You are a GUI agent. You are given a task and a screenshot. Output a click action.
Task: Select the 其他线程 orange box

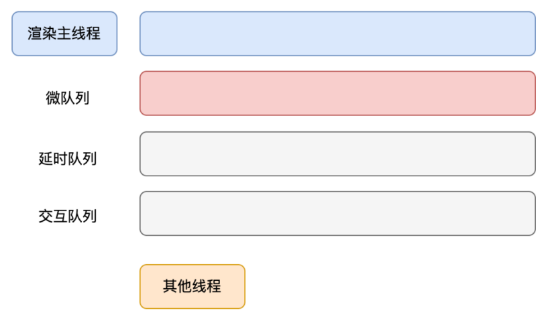pyautogui.click(x=192, y=286)
